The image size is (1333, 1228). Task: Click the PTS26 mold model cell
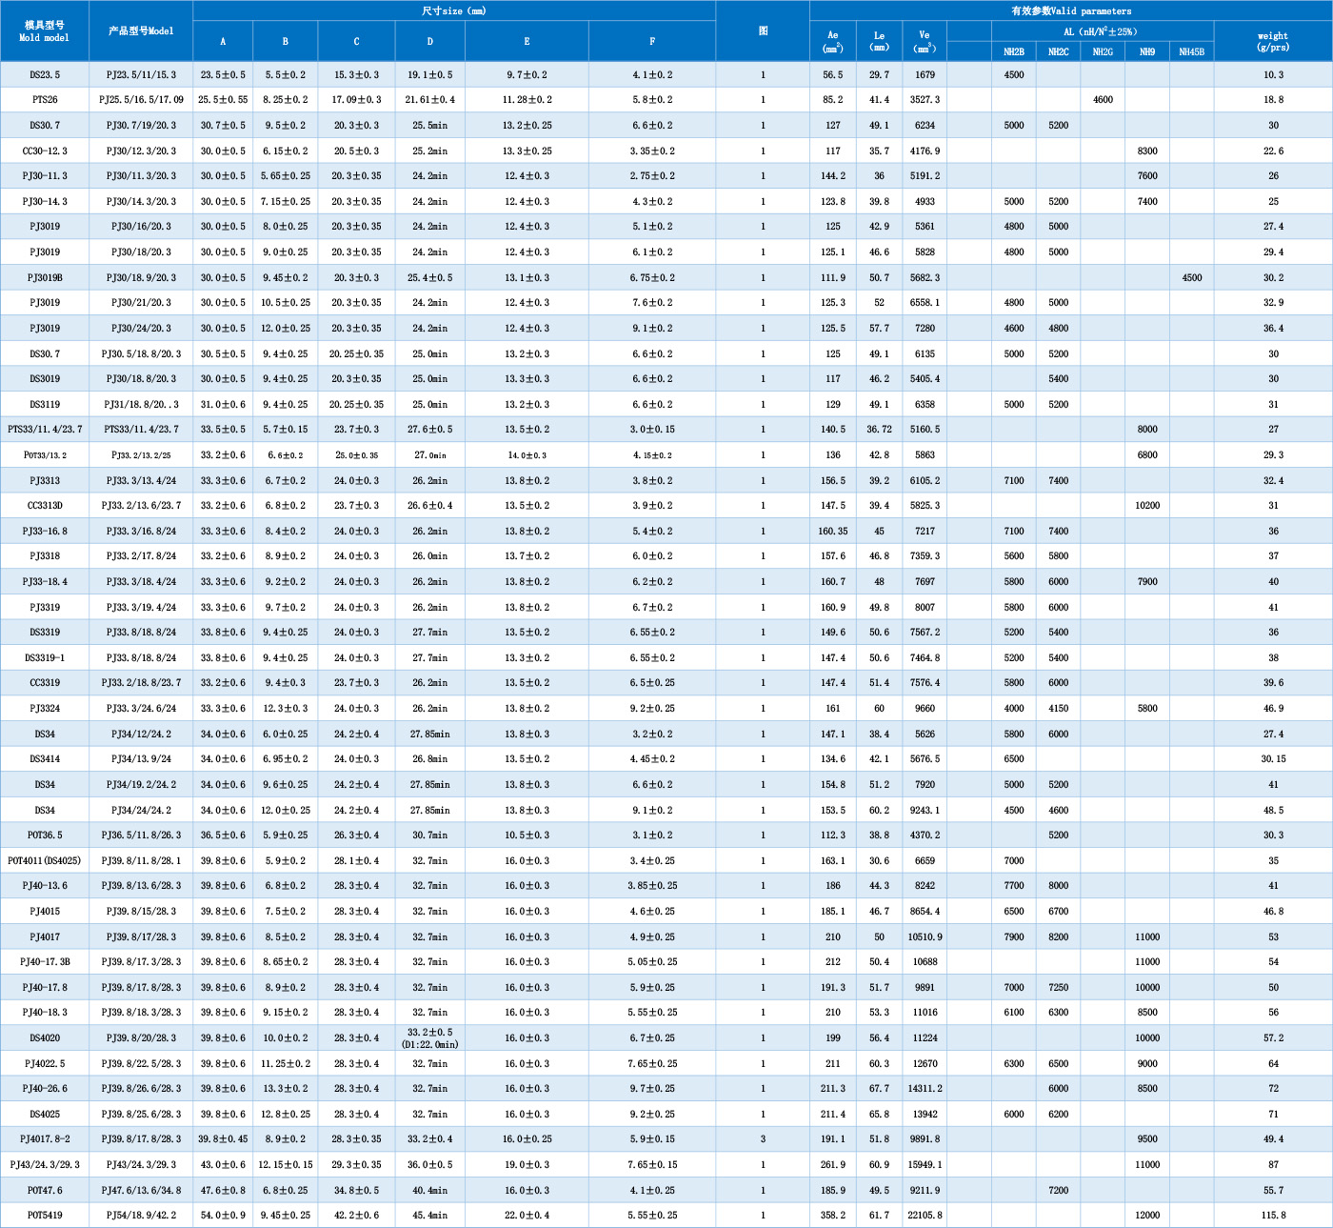click(45, 100)
